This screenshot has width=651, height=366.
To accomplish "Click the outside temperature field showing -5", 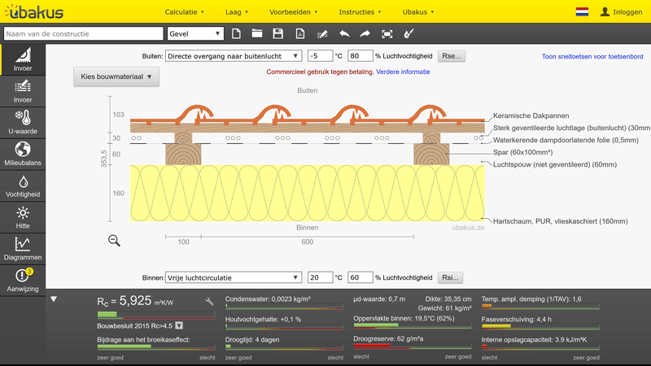I will pos(320,56).
